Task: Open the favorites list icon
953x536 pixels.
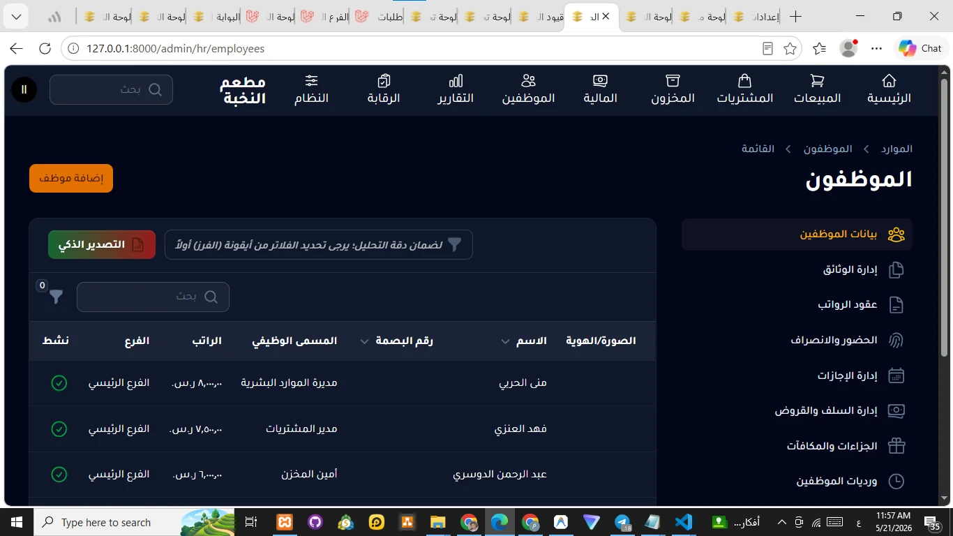Action: [819, 49]
